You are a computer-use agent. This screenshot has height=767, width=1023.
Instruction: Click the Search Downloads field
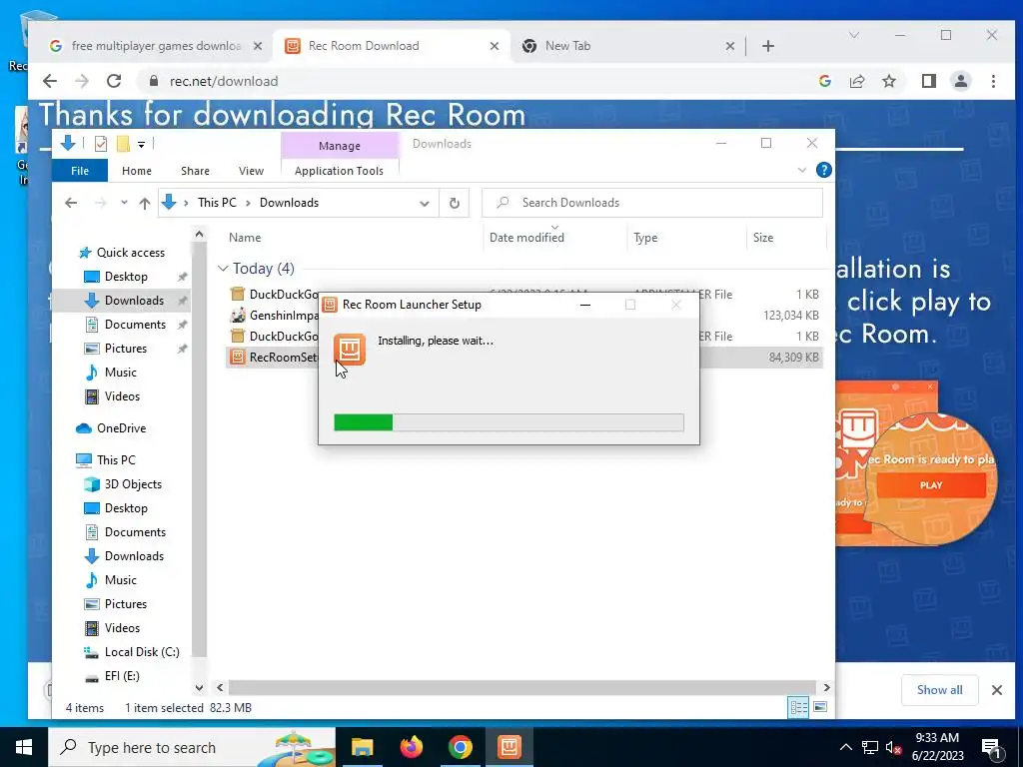pos(651,203)
